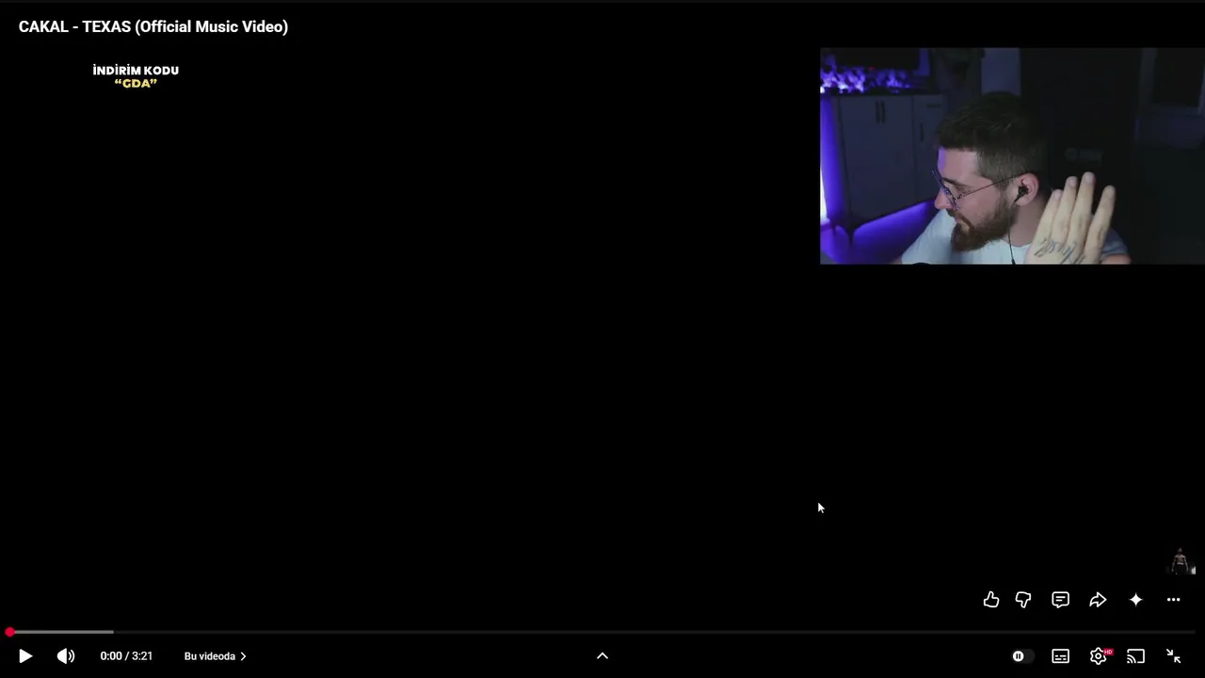Toggle subtitles/closed captions
The image size is (1205, 678).
pyautogui.click(x=1061, y=656)
